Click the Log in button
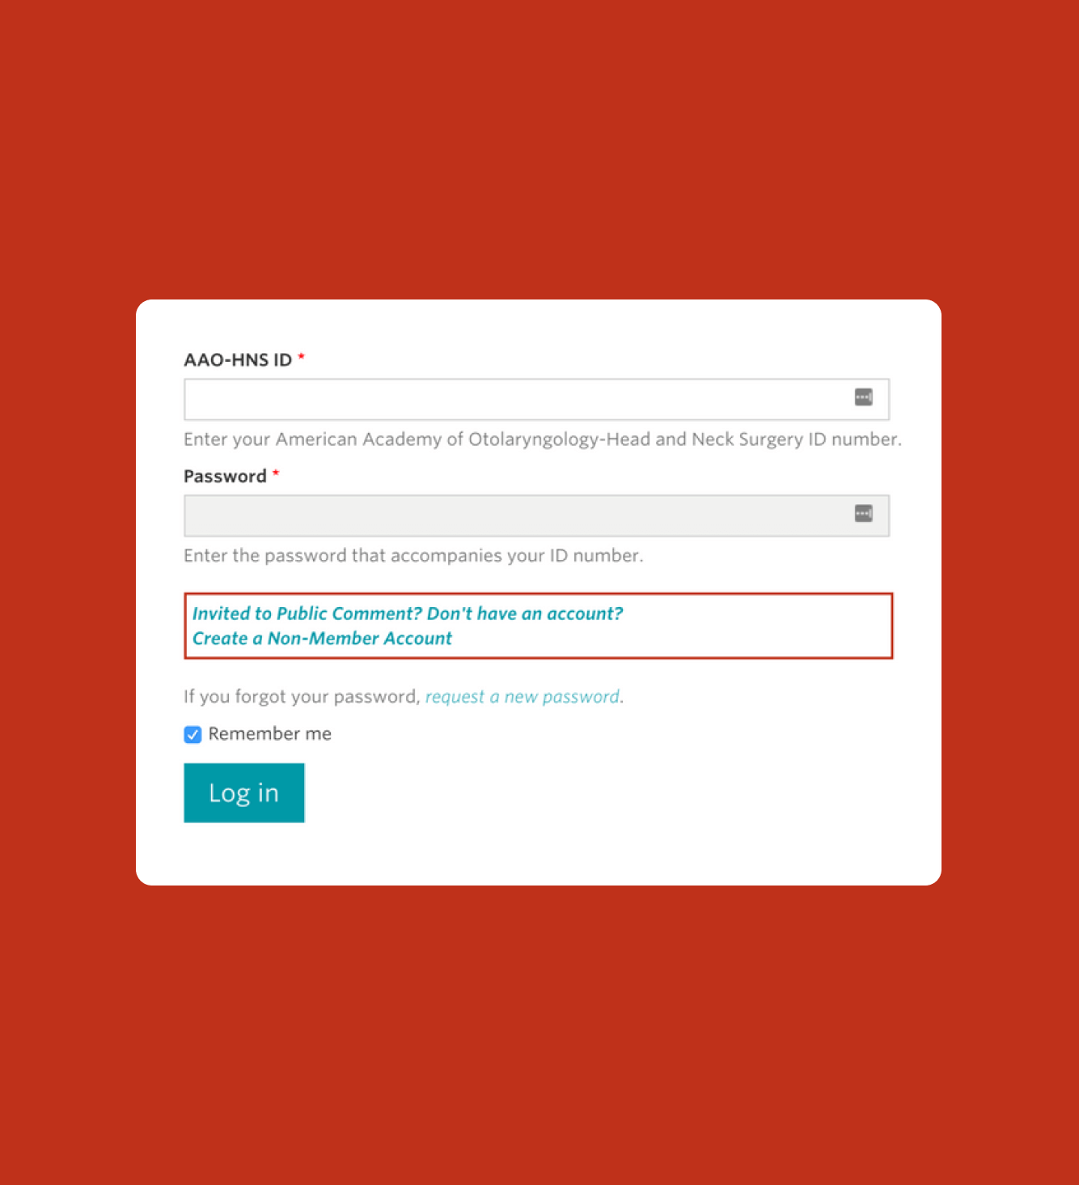The height and width of the screenshot is (1185, 1079). point(243,792)
